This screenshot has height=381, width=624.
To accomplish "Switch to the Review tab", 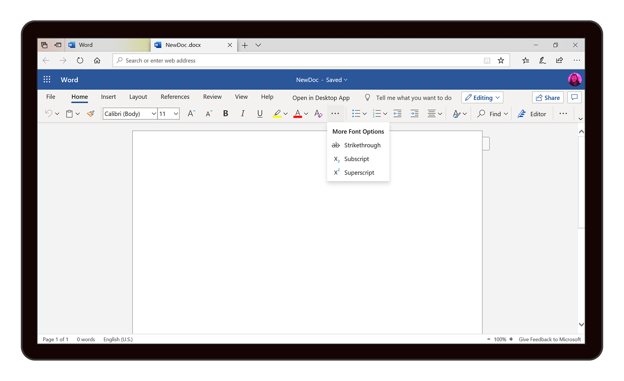I will tap(212, 96).
